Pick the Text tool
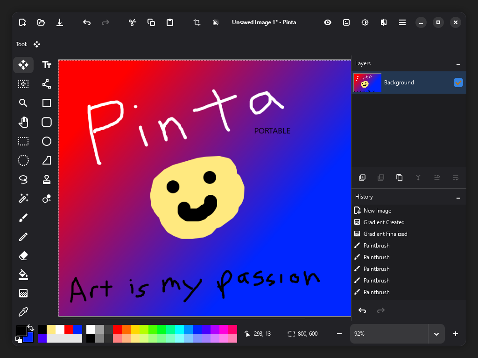478x358 pixels. tap(47, 65)
